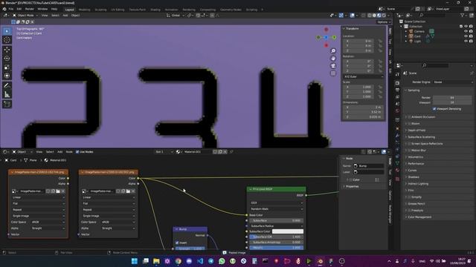Disable Collection in renders via camera icon

point(471,27)
